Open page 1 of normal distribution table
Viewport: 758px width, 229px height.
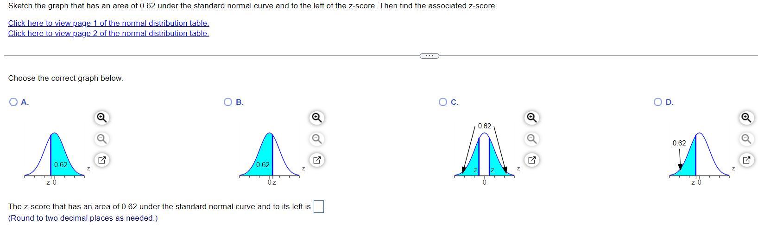tap(108, 23)
